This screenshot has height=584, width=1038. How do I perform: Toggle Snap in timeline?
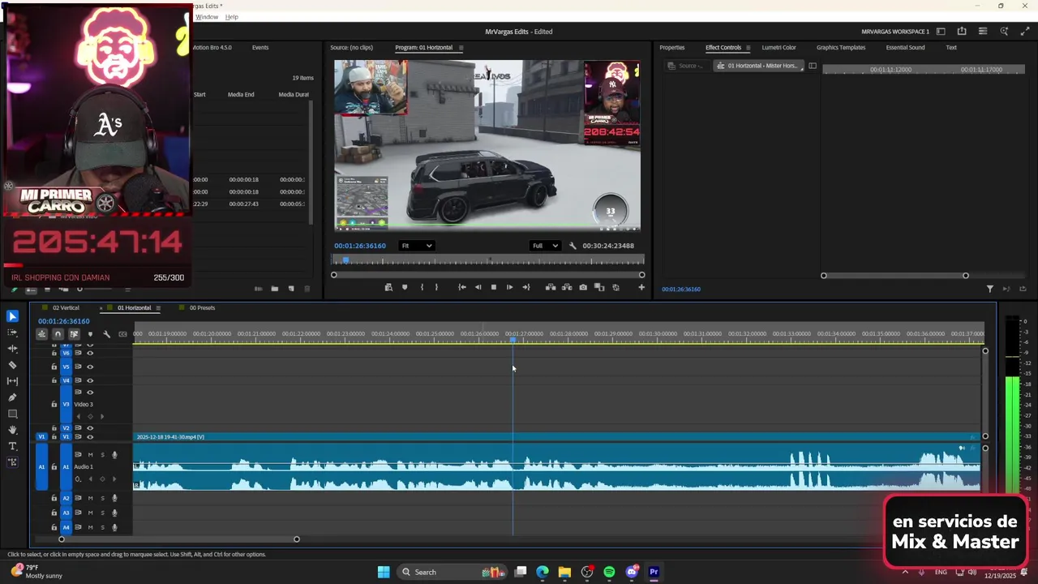coord(58,334)
